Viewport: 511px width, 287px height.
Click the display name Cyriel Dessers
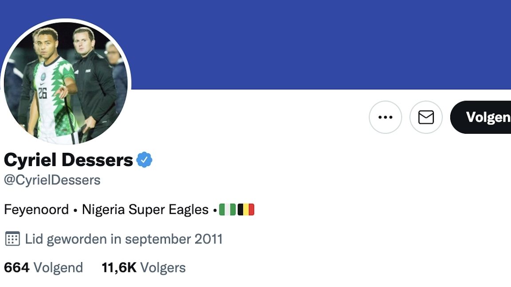click(68, 160)
